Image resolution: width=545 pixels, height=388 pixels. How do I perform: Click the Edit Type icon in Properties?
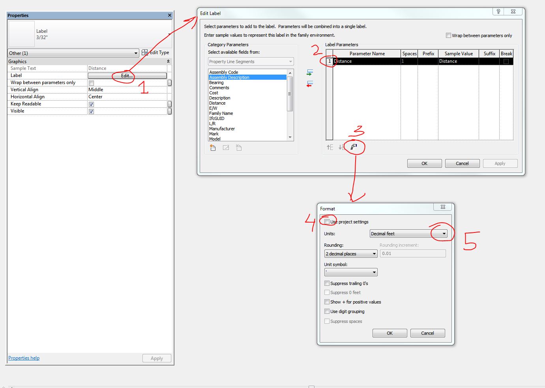tap(145, 52)
